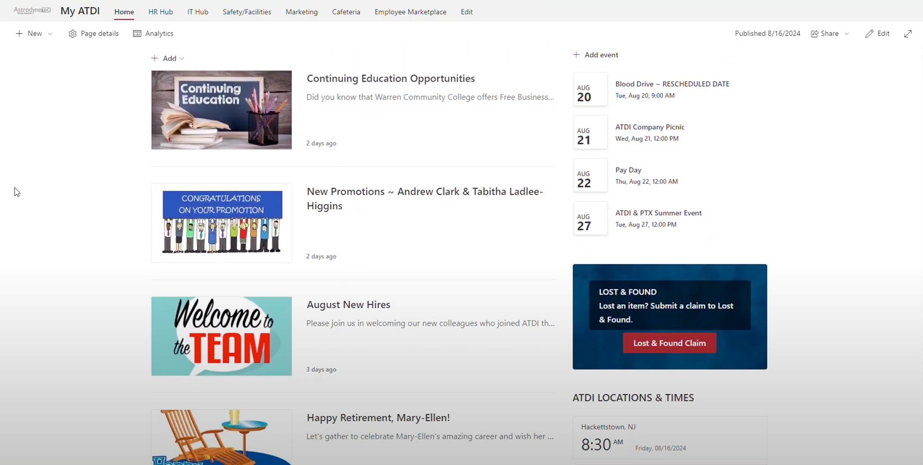Open the August New Hires article

348,304
